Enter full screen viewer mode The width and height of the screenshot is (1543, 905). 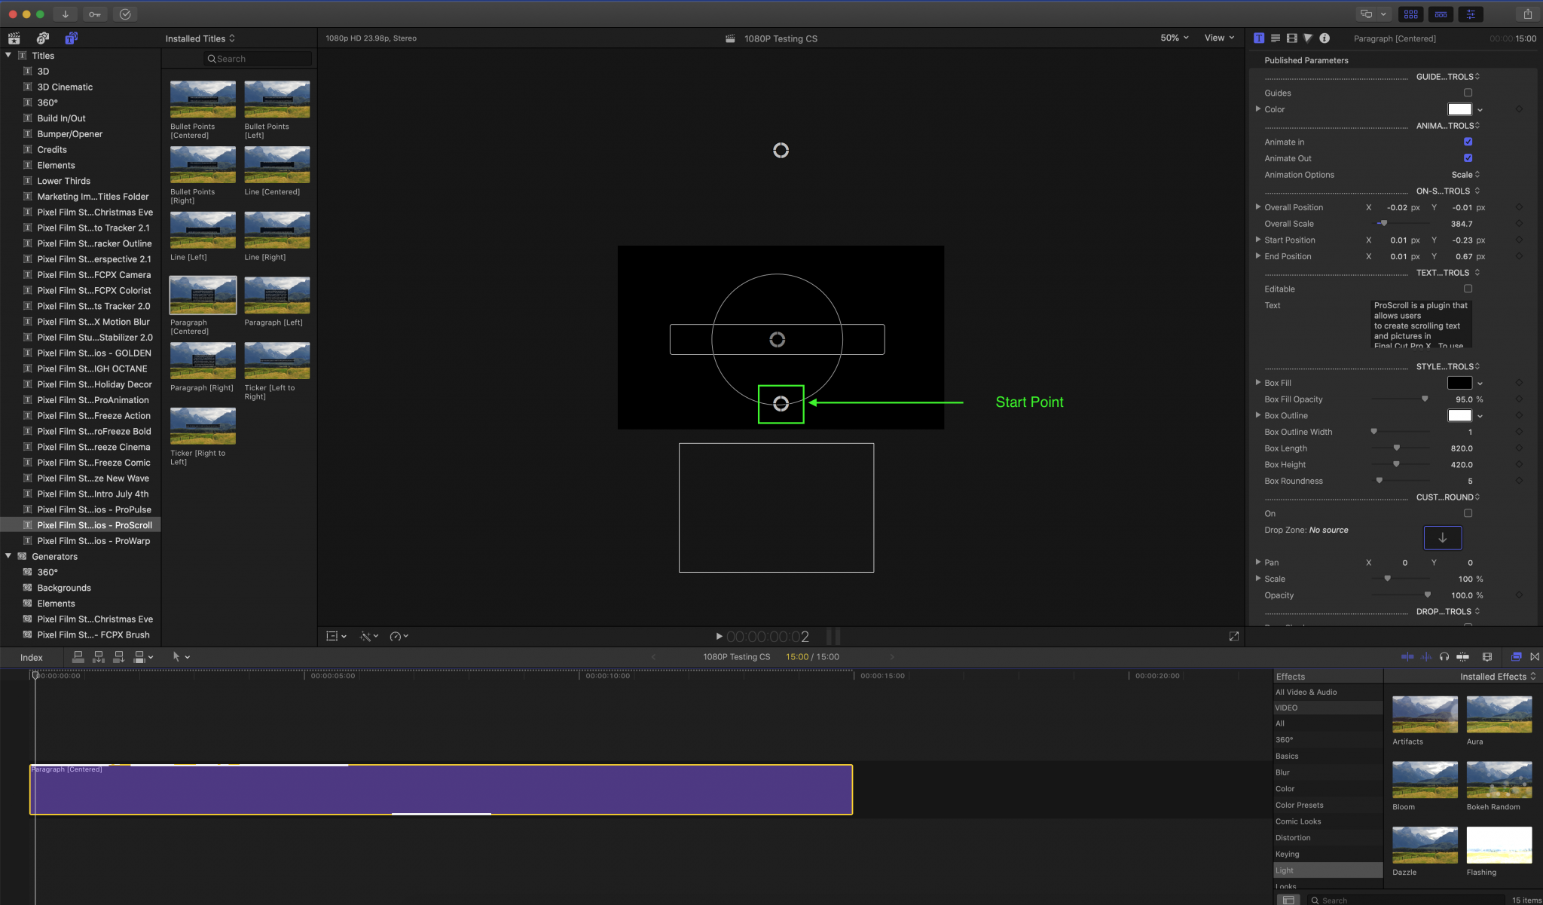(x=1234, y=637)
